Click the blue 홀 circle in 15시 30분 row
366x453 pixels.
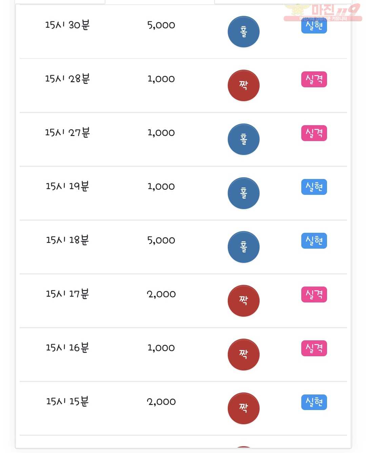pyautogui.click(x=243, y=32)
